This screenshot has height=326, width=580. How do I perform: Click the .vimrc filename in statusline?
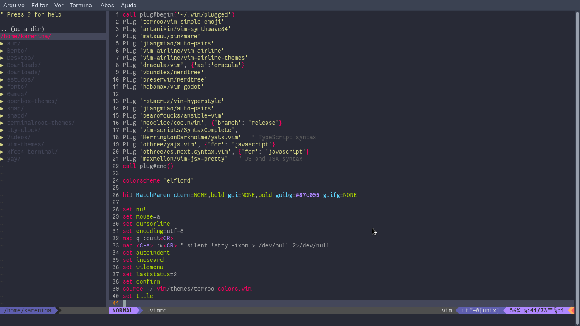pos(157,310)
